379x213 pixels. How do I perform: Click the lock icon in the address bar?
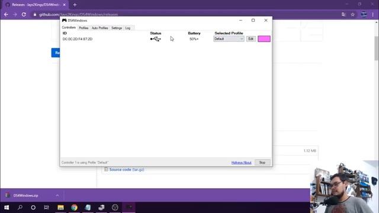[x=35, y=14]
